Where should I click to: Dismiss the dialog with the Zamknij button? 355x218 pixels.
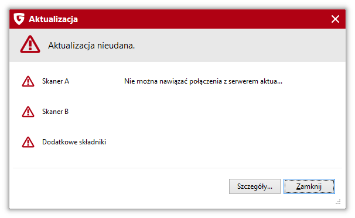tap(309, 186)
